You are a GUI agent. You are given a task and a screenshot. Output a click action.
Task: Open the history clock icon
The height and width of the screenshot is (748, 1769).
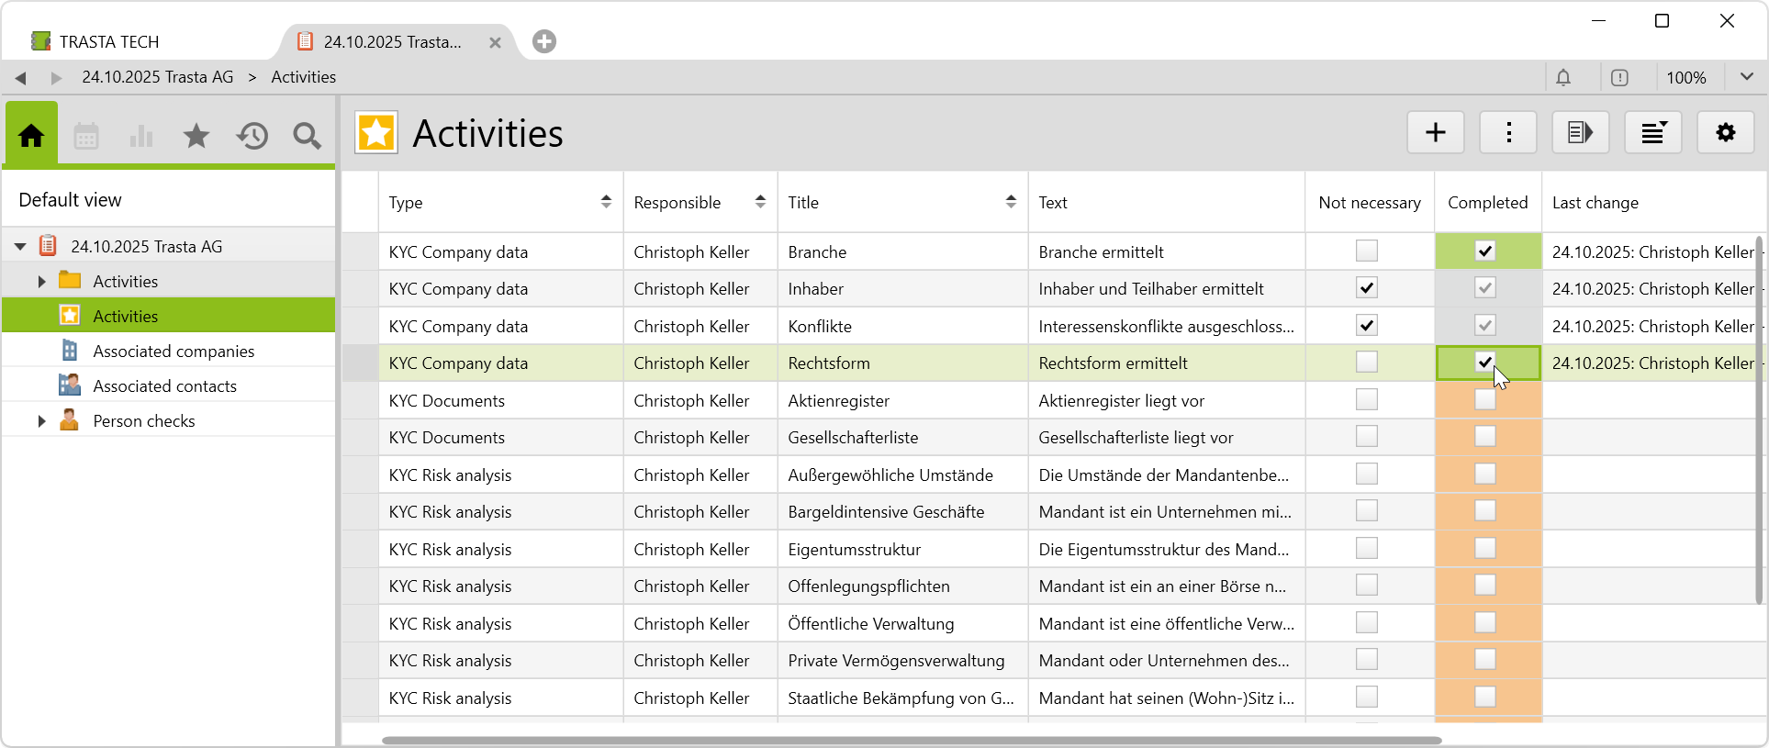pos(252,137)
